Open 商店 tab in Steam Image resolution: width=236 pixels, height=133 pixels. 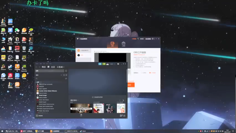tap(44, 67)
